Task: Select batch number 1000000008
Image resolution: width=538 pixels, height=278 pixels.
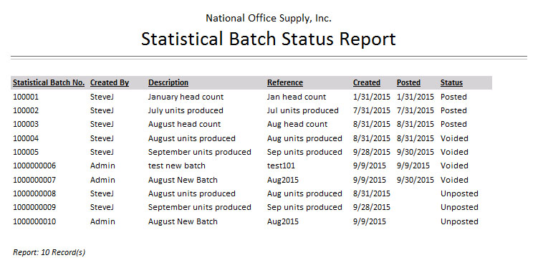Action: (34, 193)
